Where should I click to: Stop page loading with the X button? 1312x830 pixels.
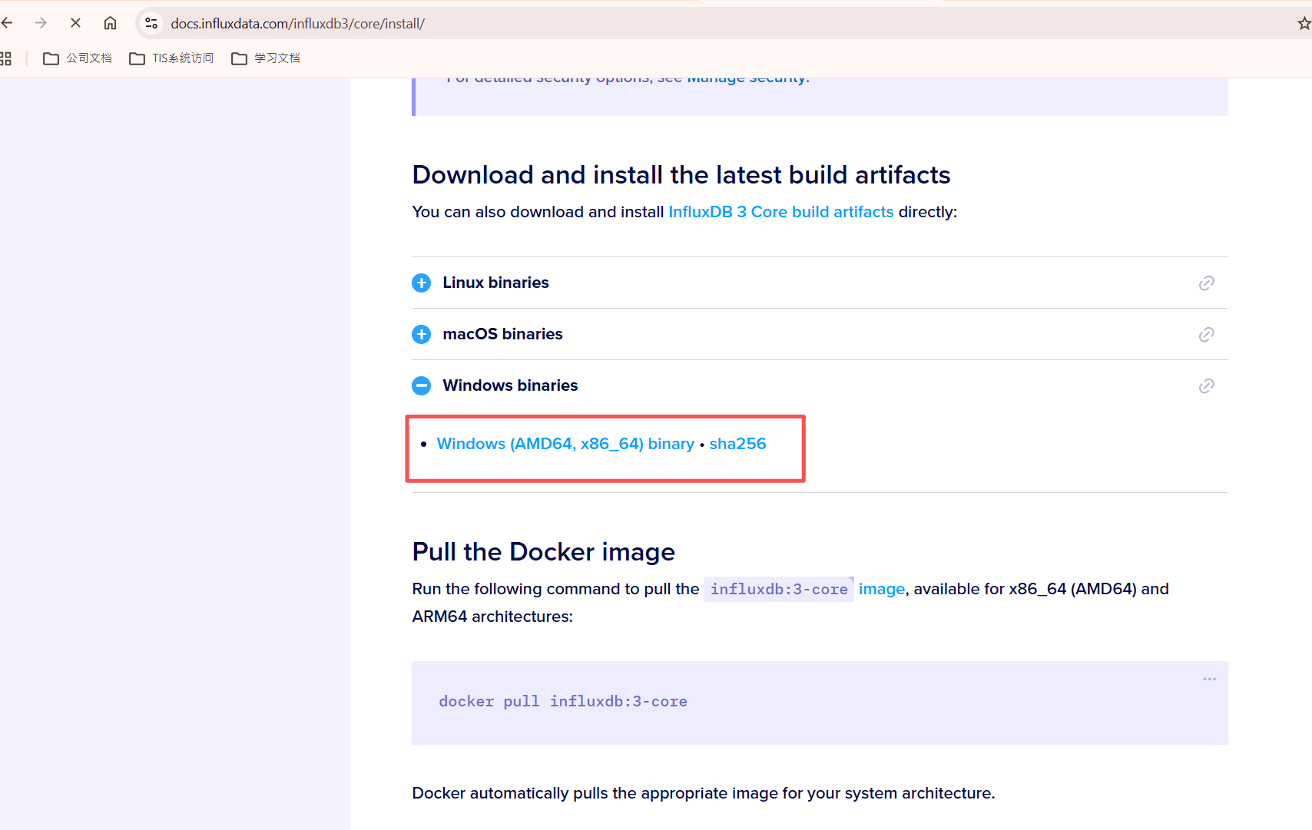pos(75,23)
